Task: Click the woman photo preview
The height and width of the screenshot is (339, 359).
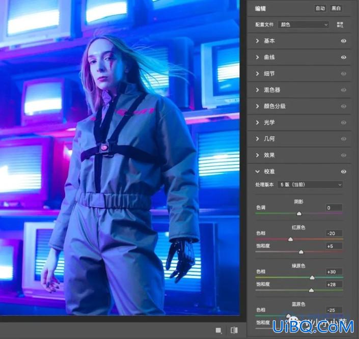Action: [120, 157]
